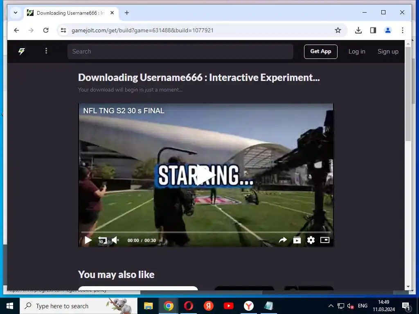Click the video share arrow icon

283,240
